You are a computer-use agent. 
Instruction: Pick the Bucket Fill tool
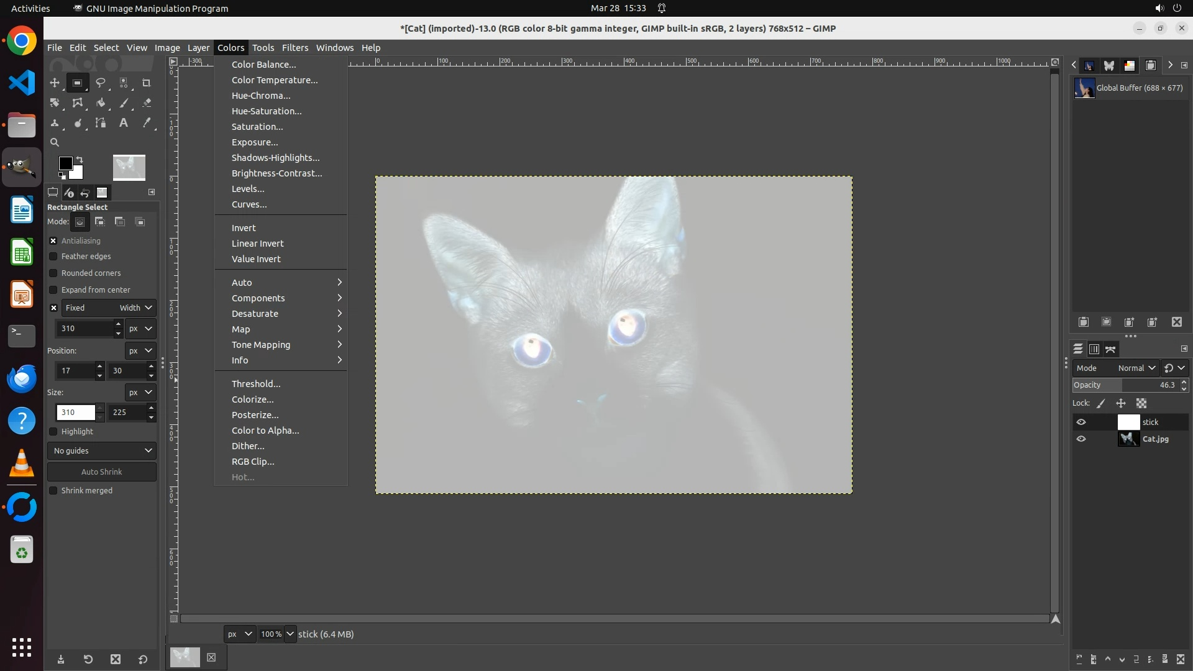click(100, 103)
